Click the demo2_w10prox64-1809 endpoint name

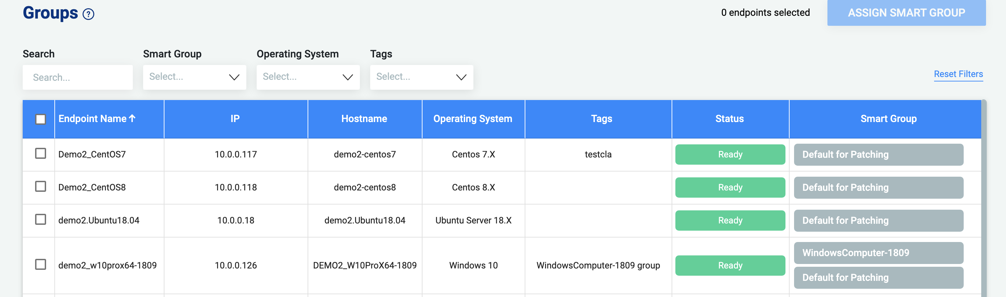click(107, 265)
